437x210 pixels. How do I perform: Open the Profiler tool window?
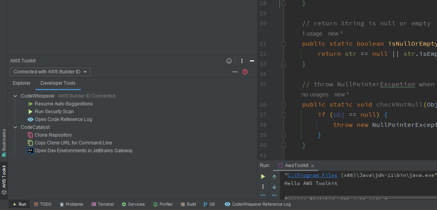pyautogui.click(x=163, y=205)
